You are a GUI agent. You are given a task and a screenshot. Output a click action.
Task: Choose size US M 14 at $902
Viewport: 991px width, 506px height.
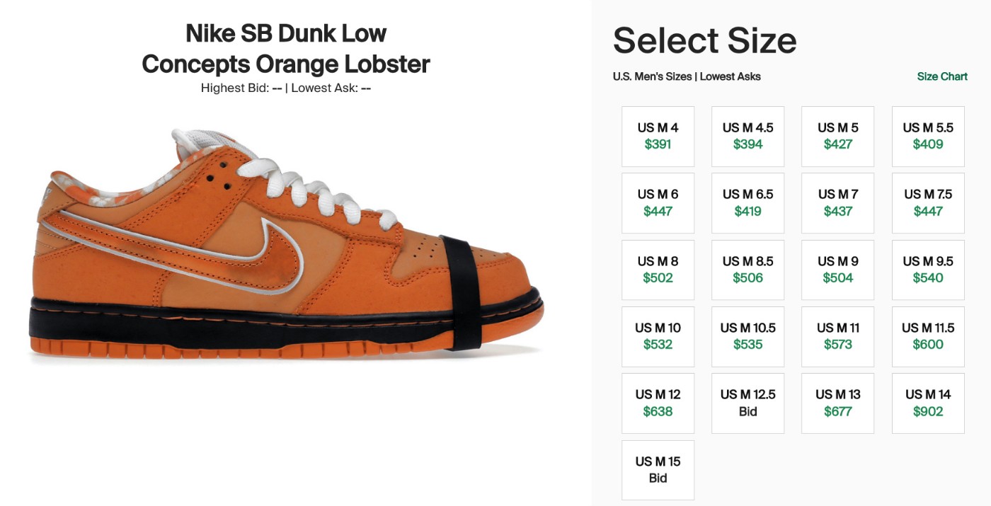(x=927, y=403)
